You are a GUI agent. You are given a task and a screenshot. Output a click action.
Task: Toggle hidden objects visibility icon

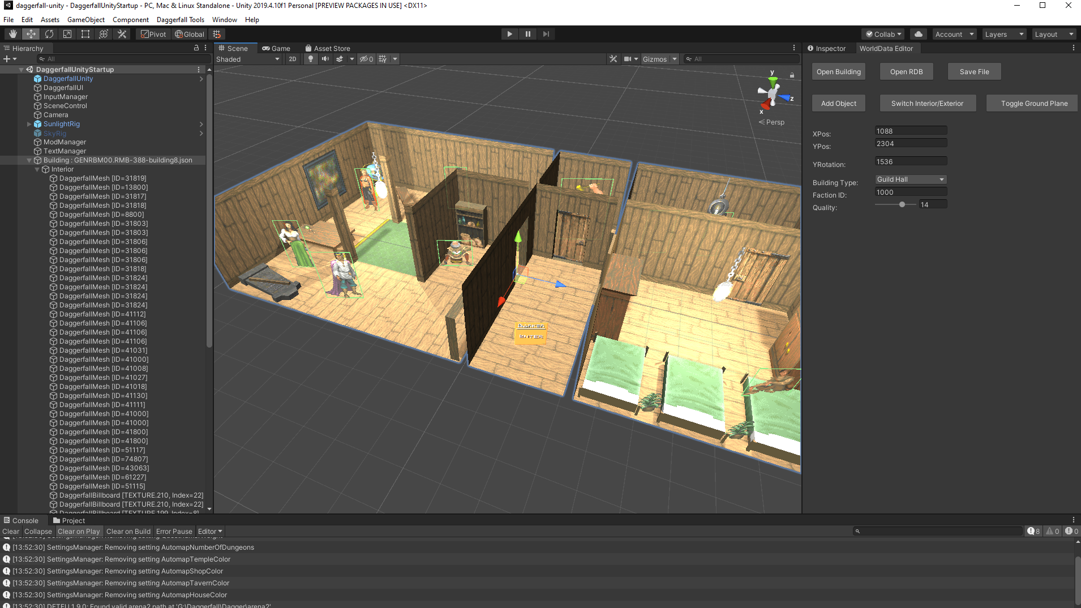point(366,59)
